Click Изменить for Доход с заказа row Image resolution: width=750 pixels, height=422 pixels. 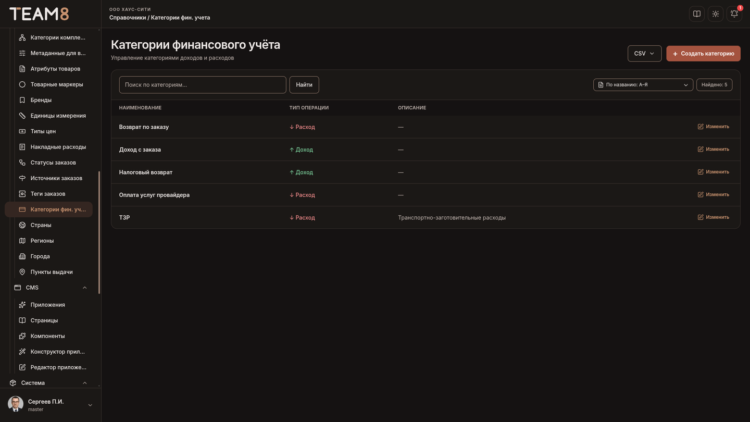[x=713, y=149]
